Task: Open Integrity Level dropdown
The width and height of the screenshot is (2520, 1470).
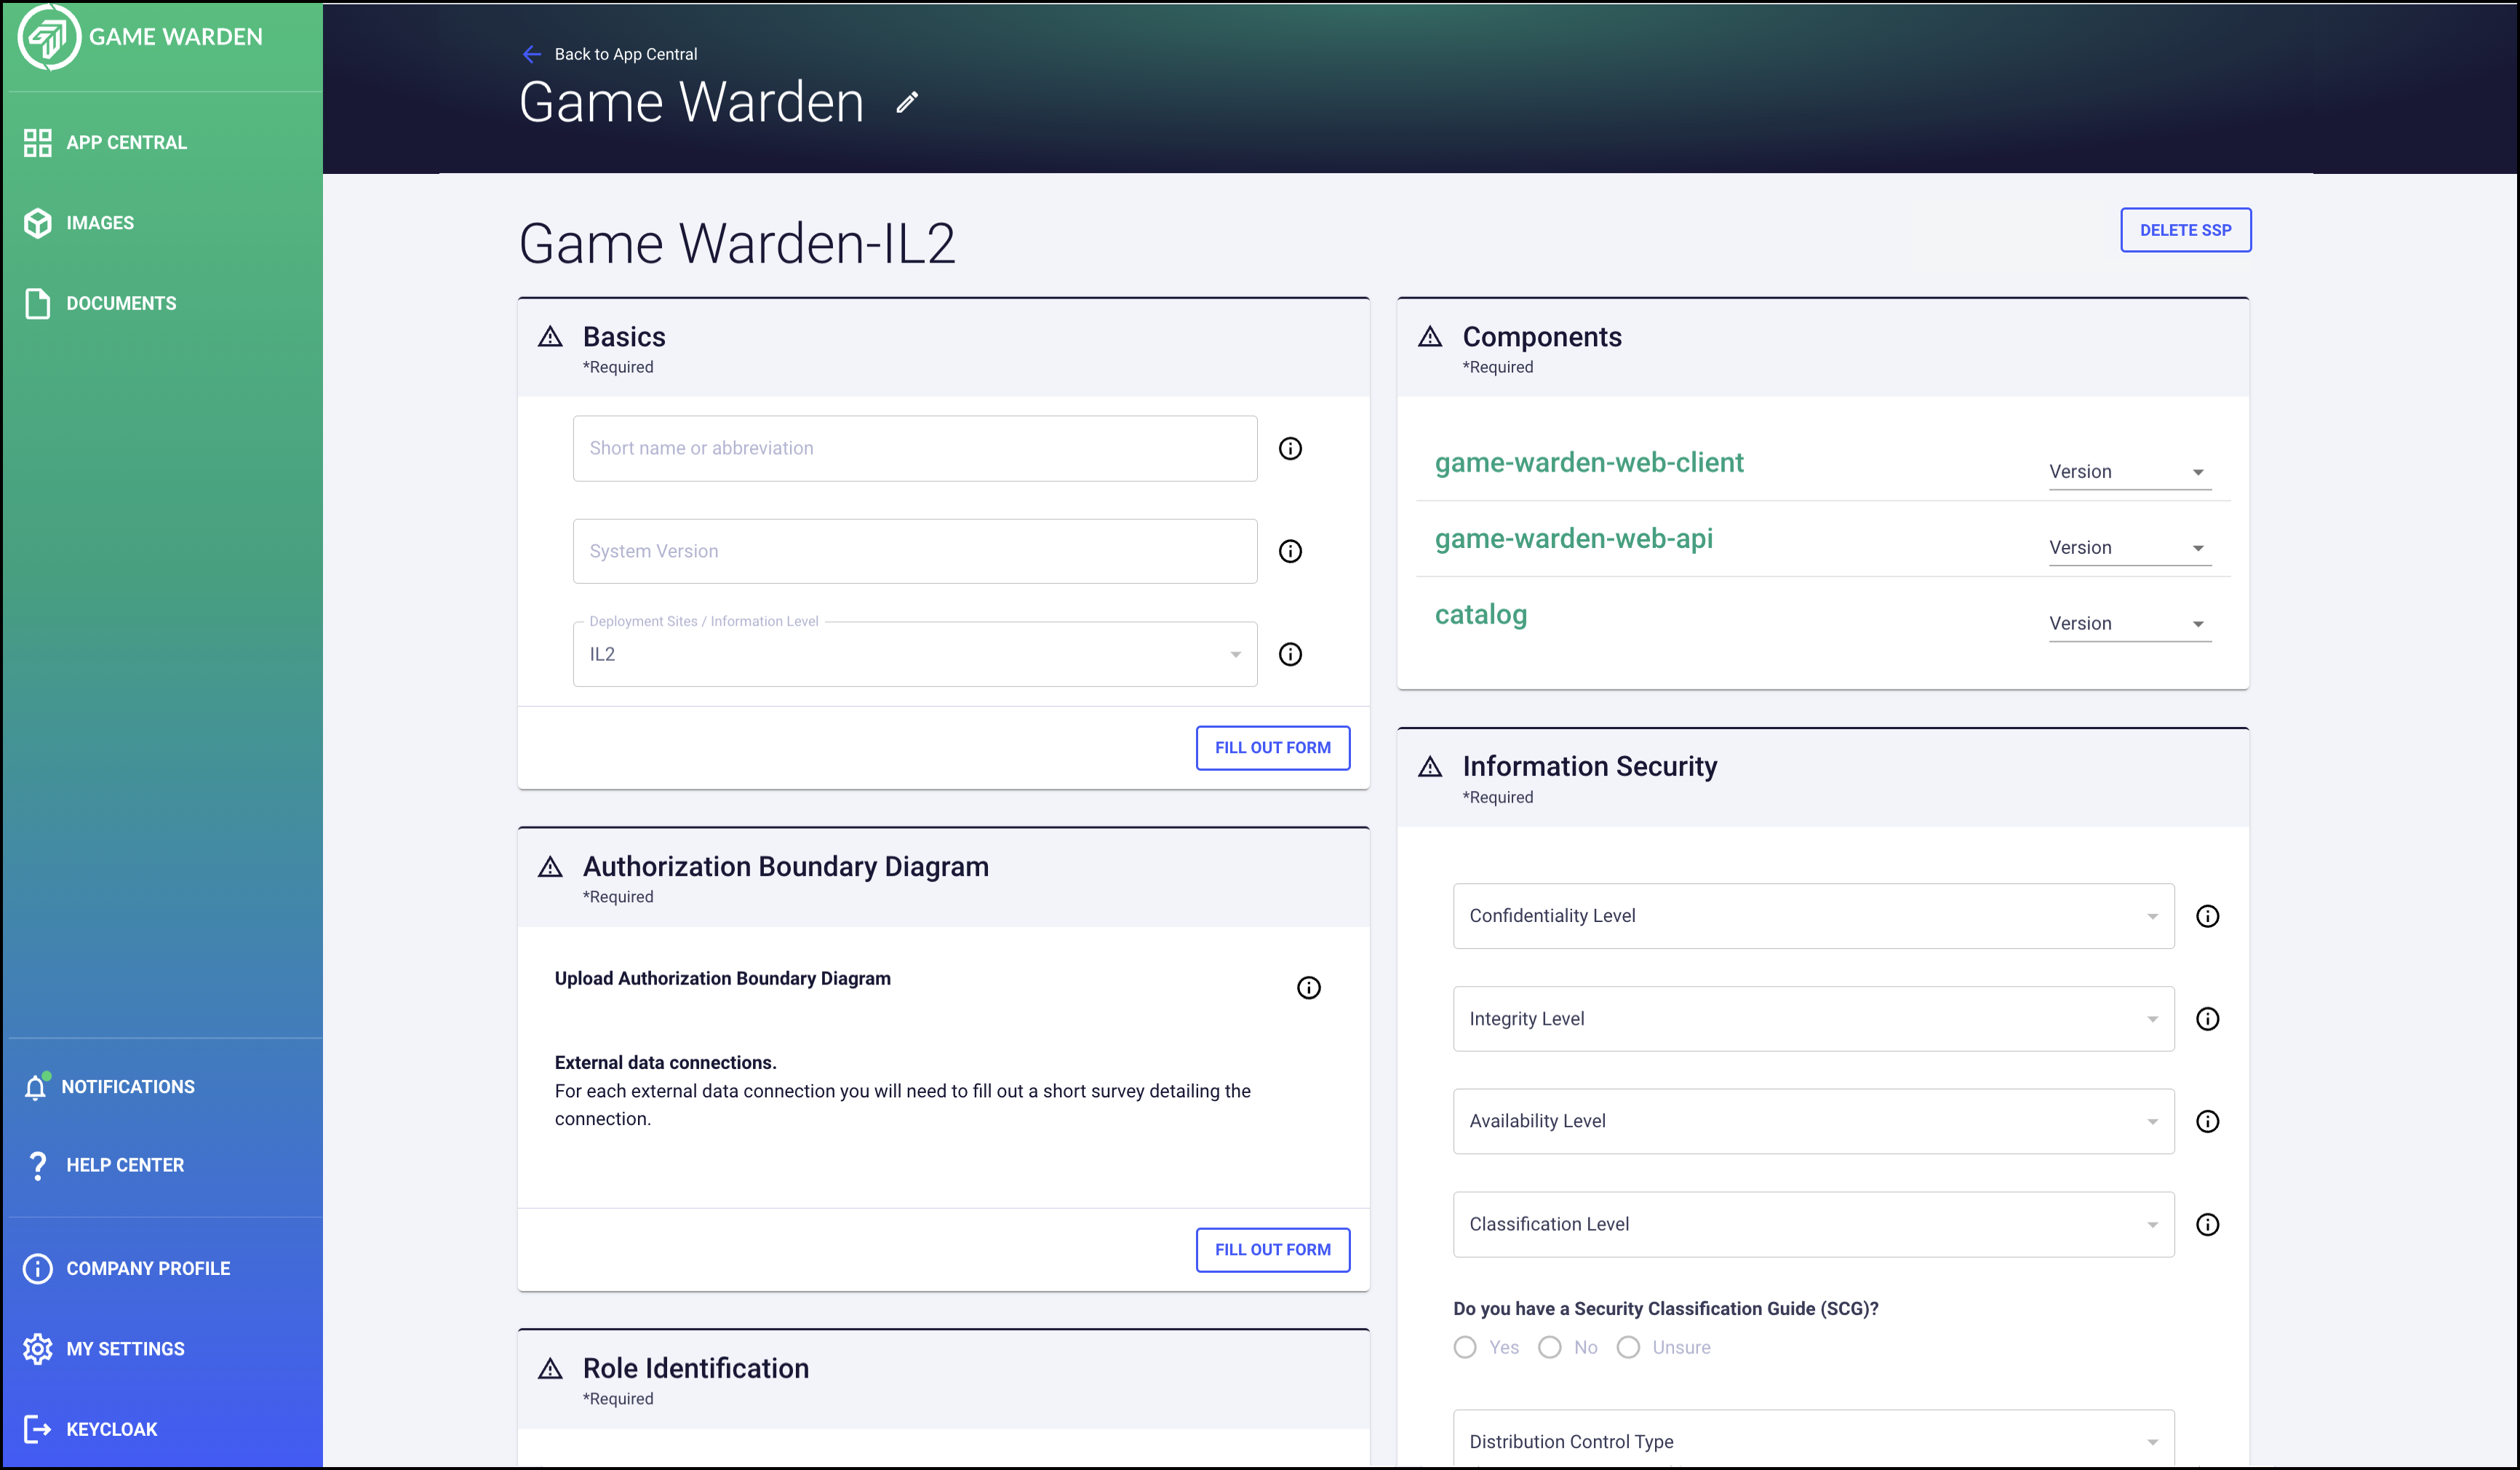Action: tap(1813, 1019)
